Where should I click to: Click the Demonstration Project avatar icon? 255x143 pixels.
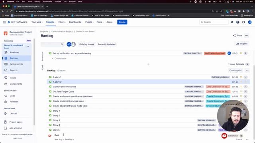[6, 33]
